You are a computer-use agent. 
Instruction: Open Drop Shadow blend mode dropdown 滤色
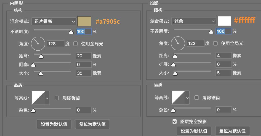click(194, 21)
